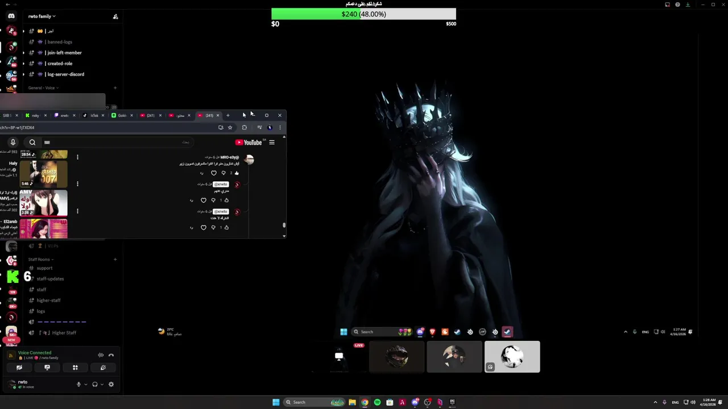Image resolution: width=728 pixels, height=409 pixels.
Task: Open the server icon with 119 badge
Action: click(12, 289)
